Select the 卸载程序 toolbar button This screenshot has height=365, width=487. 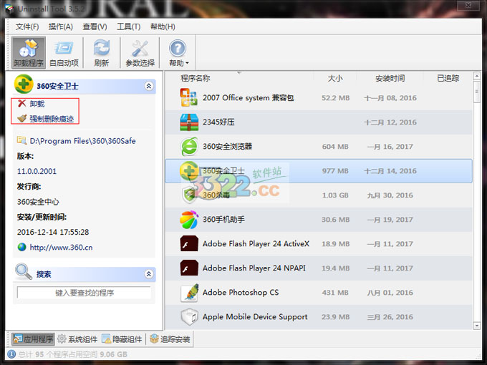29,52
